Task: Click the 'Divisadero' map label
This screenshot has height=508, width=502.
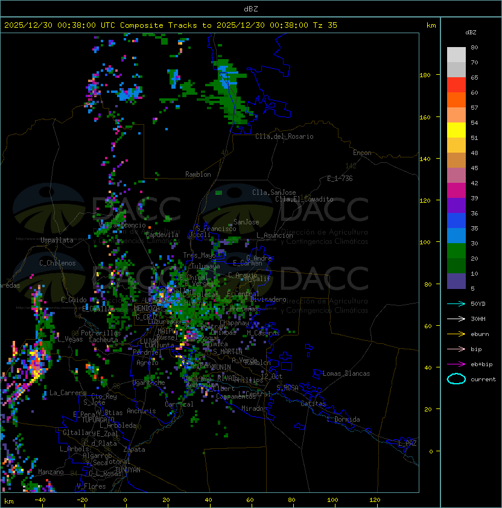Action: coord(268,299)
